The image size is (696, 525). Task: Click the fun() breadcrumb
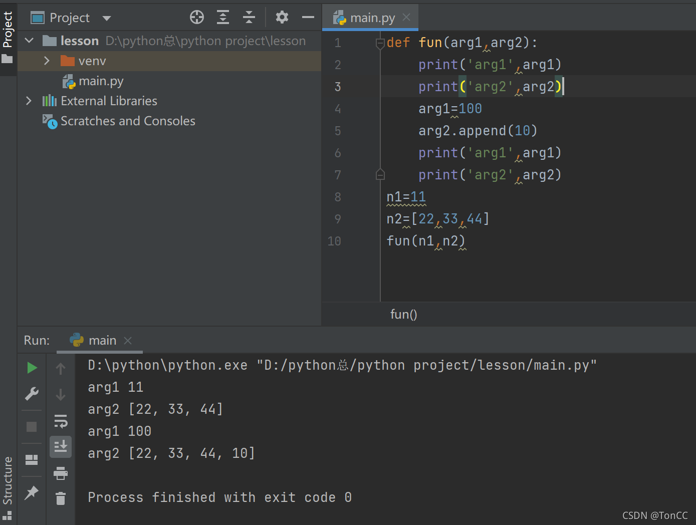point(403,314)
